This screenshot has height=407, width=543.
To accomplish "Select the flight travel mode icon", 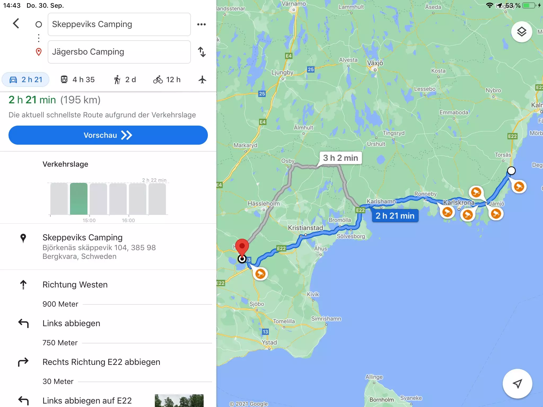I will (202, 79).
